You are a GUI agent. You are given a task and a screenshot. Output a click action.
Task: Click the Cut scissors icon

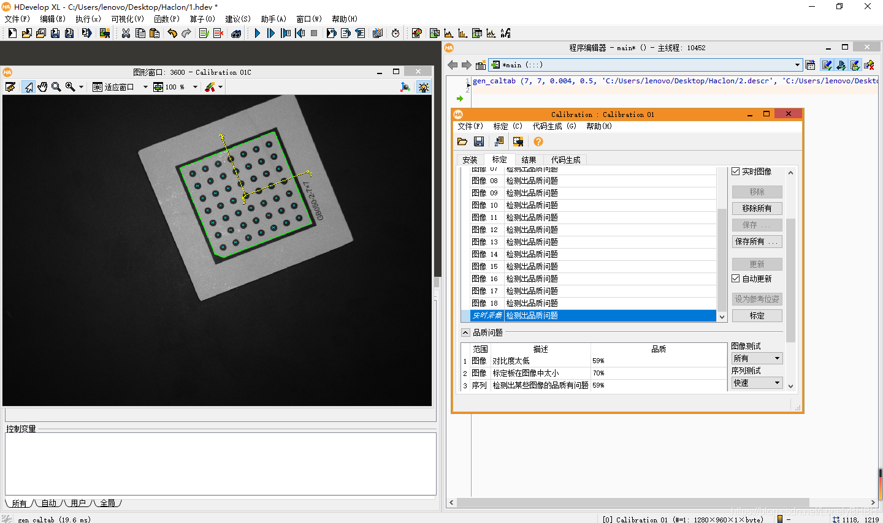pyautogui.click(x=126, y=33)
